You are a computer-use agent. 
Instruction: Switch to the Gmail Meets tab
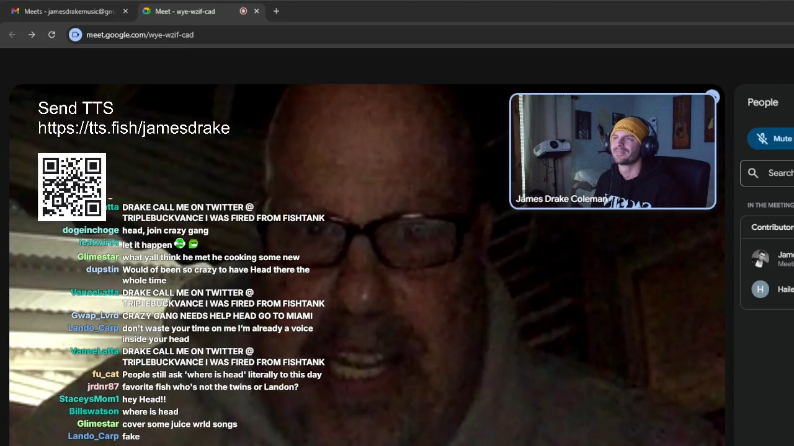(x=69, y=11)
